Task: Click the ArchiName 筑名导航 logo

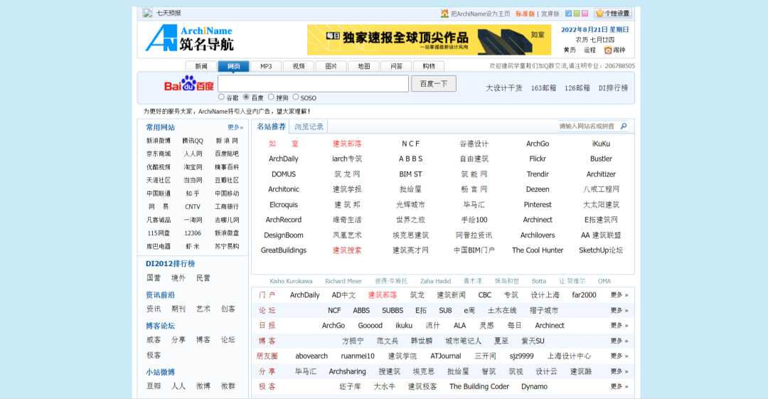Action: [x=190, y=38]
